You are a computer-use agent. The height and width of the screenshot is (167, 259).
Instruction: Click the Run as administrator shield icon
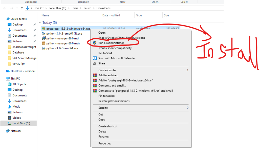coord(95,43)
